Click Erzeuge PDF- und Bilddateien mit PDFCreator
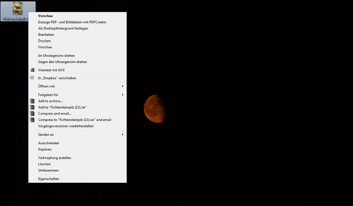The image size is (353, 206). pyautogui.click(x=72, y=22)
